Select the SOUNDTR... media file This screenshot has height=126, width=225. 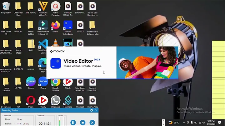pyautogui.click(x=80, y=8)
